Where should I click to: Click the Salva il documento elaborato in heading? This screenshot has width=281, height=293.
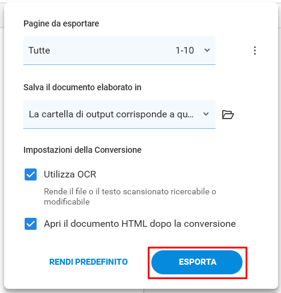point(82,87)
